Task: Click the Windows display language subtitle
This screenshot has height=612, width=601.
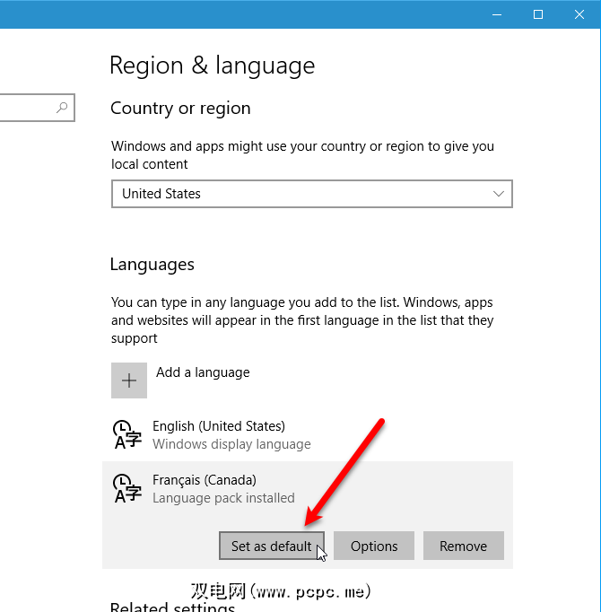Action: point(231,444)
